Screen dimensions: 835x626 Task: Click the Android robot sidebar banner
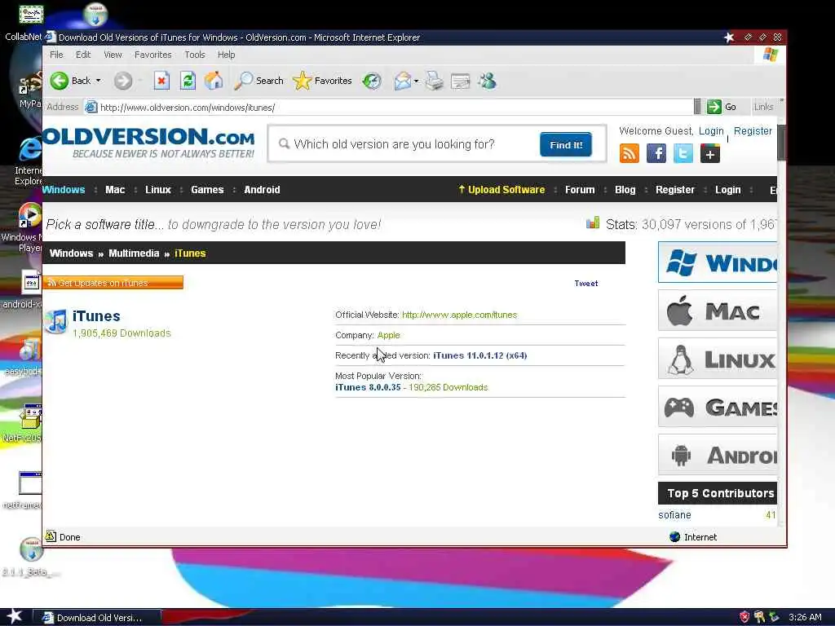pos(718,455)
